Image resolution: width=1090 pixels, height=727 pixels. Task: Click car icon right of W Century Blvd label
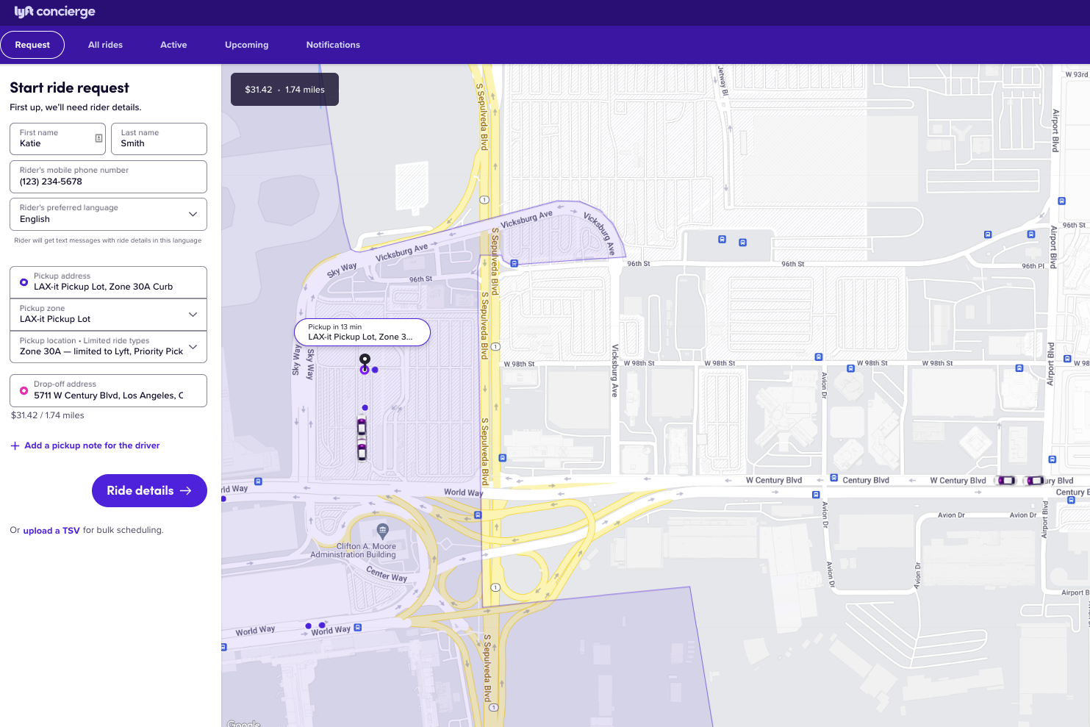click(1005, 480)
